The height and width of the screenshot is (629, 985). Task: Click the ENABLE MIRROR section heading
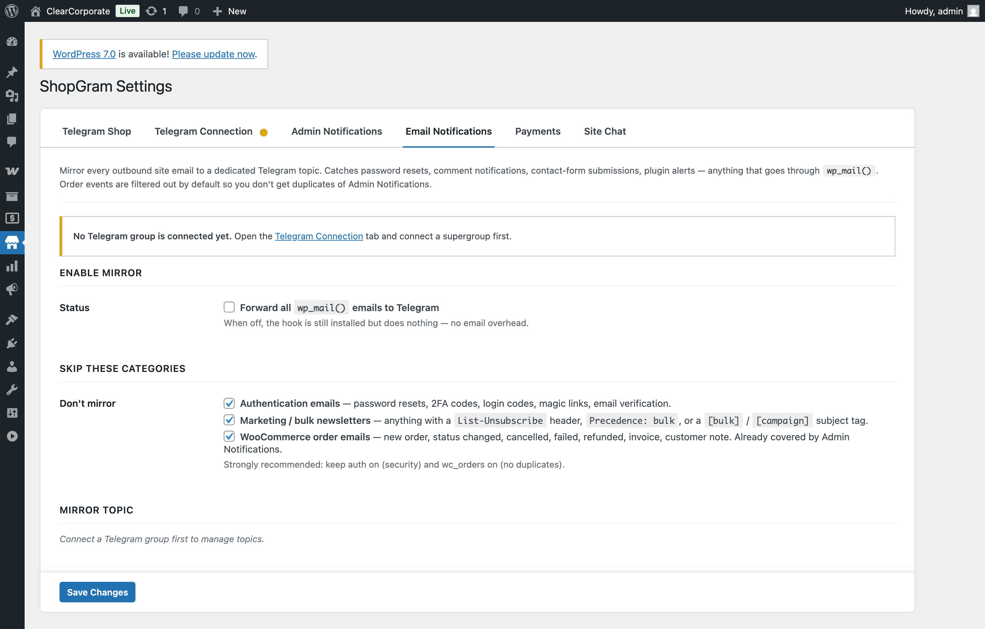pyautogui.click(x=101, y=273)
